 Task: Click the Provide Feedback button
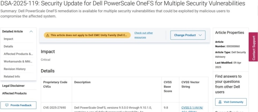coord(18,105)
